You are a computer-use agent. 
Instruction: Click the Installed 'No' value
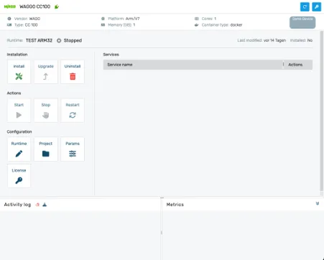click(310, 40)
